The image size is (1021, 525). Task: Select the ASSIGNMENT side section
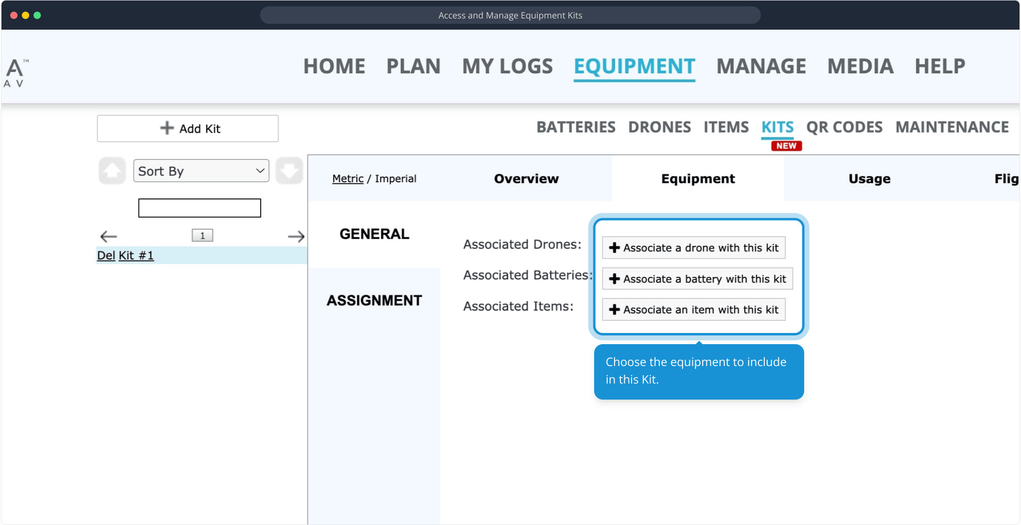pyautogui.click(x=374, y=300)
